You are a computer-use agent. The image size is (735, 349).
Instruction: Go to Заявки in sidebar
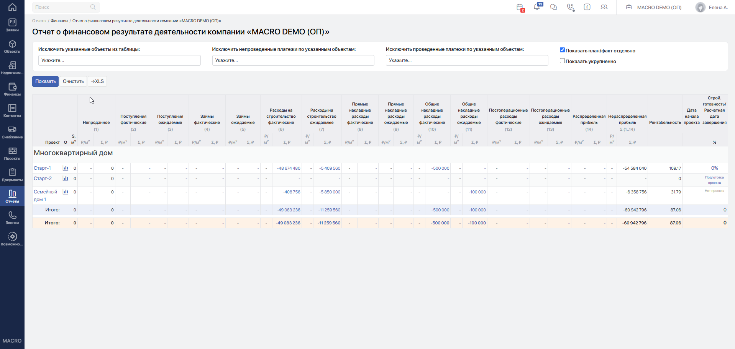tap(12, 25)
